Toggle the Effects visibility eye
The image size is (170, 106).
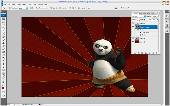click(x=138, y=30)
